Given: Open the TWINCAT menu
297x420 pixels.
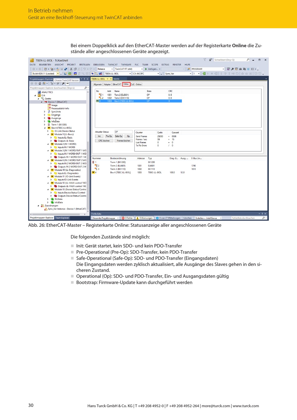Looking at the screenshot, I should coord(113,65).
